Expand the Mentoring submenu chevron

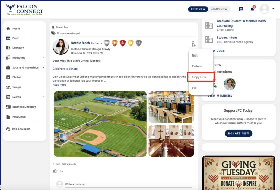click(43, 57)
